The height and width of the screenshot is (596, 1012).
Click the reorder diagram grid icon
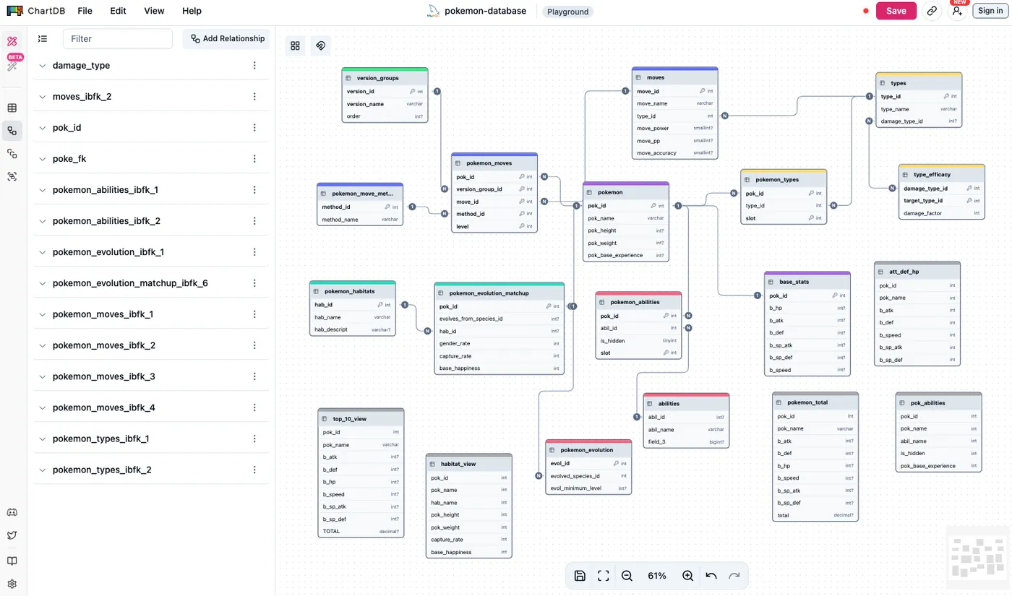tap(295, 46)
